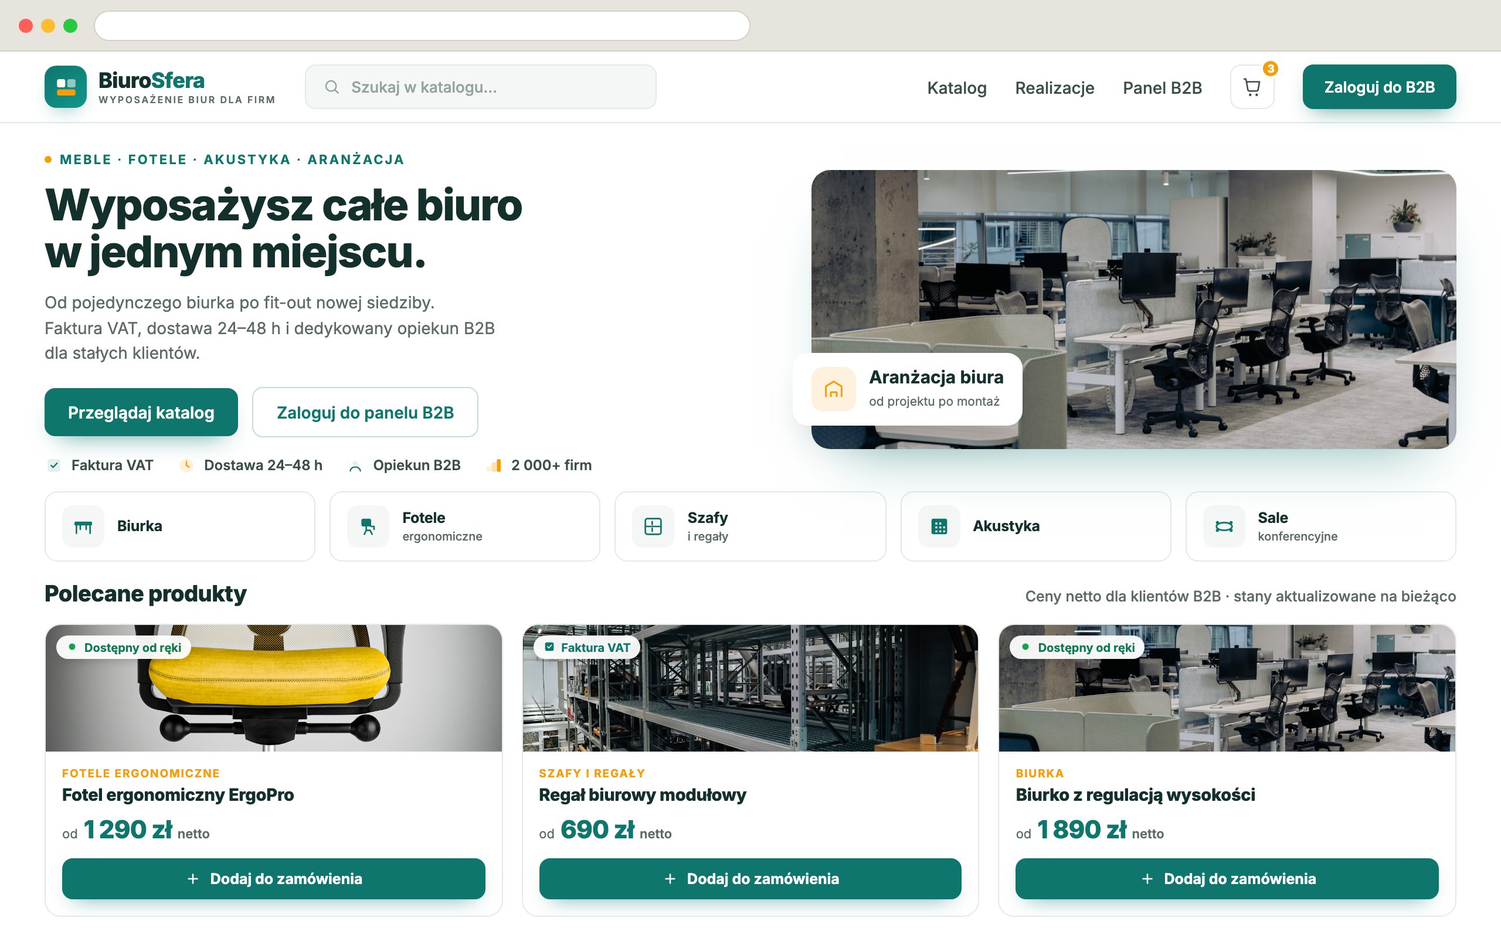
Task: Focus the Szukaj w katalogu search field
Action: click(x=481, y=87)
